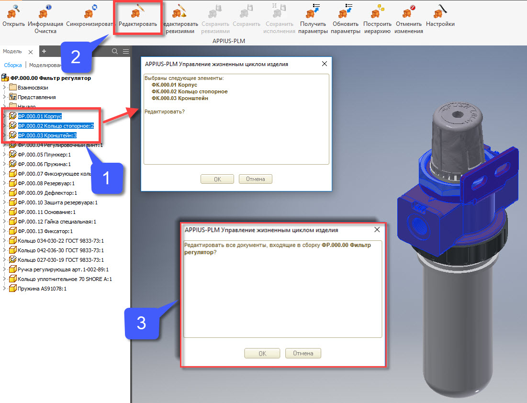
Task: Click the search magnifier in the model browser
Action: click(114, 51)
